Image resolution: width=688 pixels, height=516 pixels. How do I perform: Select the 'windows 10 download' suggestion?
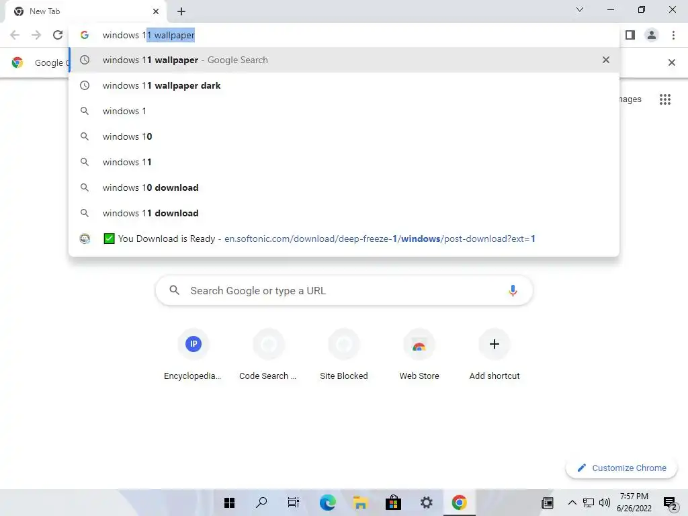[344, 187]
